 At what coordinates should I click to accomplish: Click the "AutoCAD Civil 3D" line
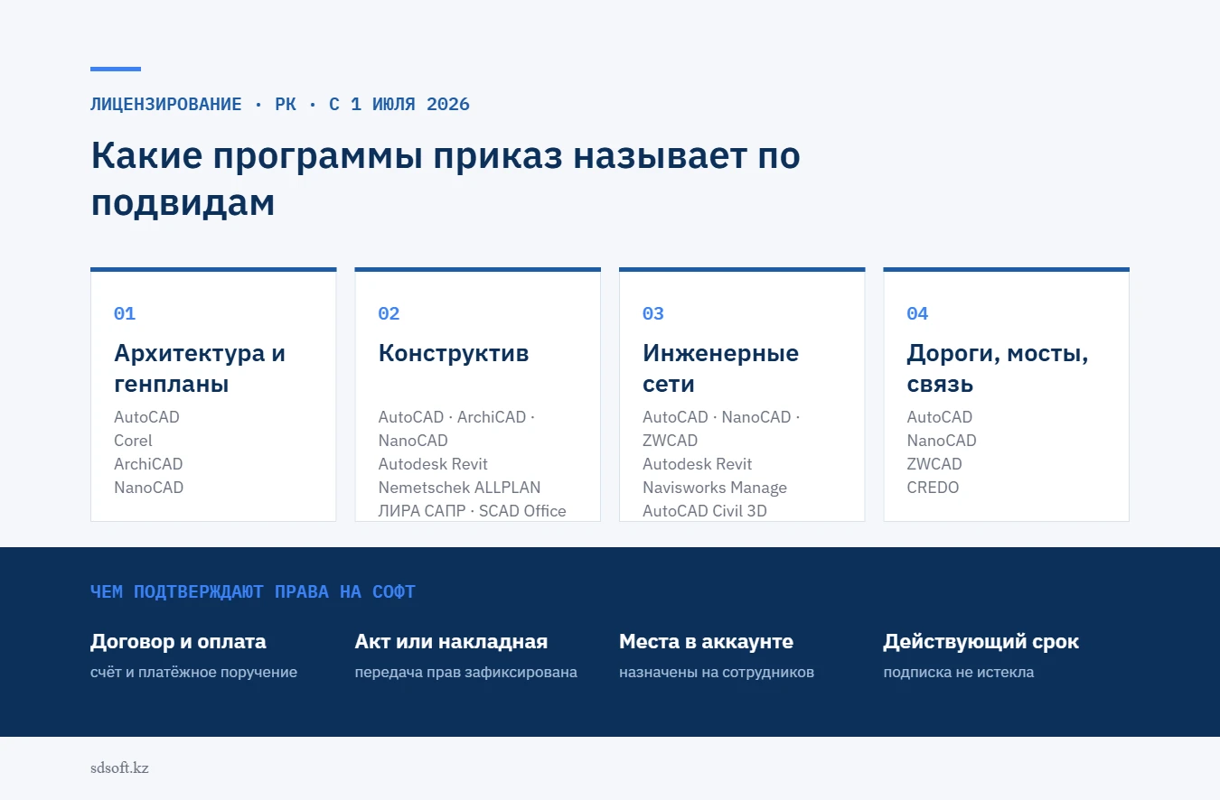point(705,511)
